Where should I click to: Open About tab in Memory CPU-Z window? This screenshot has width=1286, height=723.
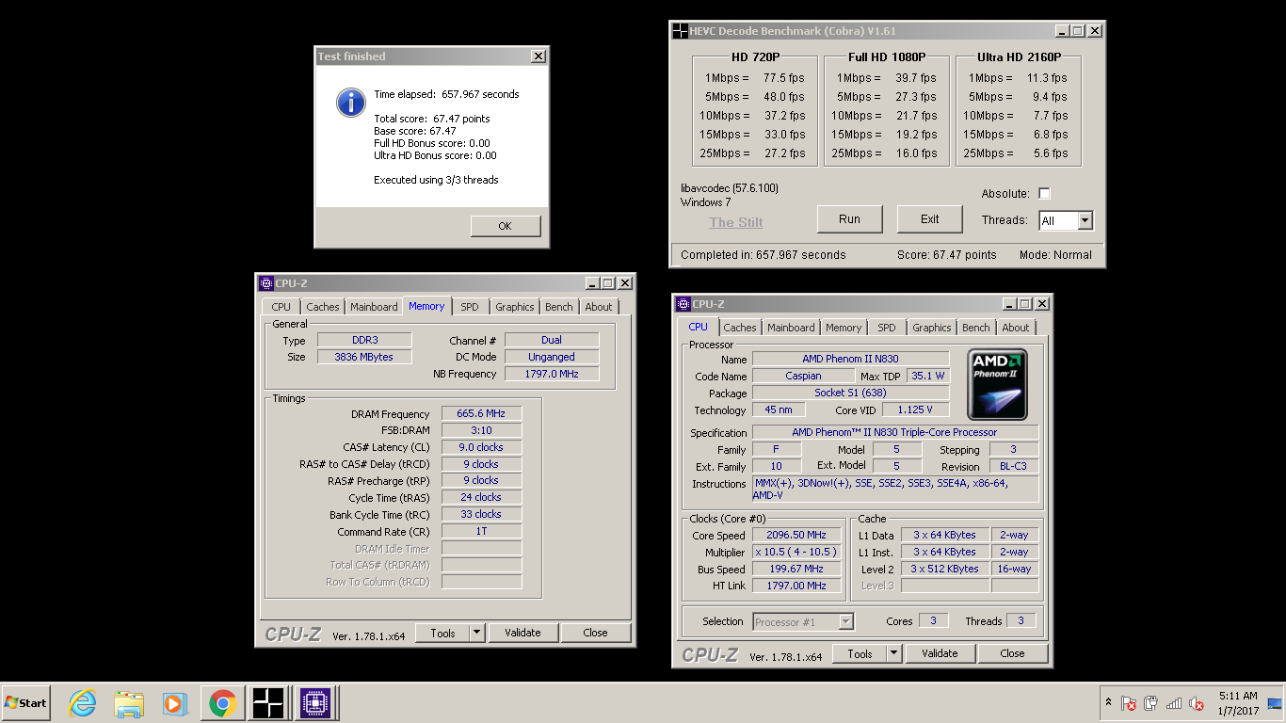tap(598, 307)
